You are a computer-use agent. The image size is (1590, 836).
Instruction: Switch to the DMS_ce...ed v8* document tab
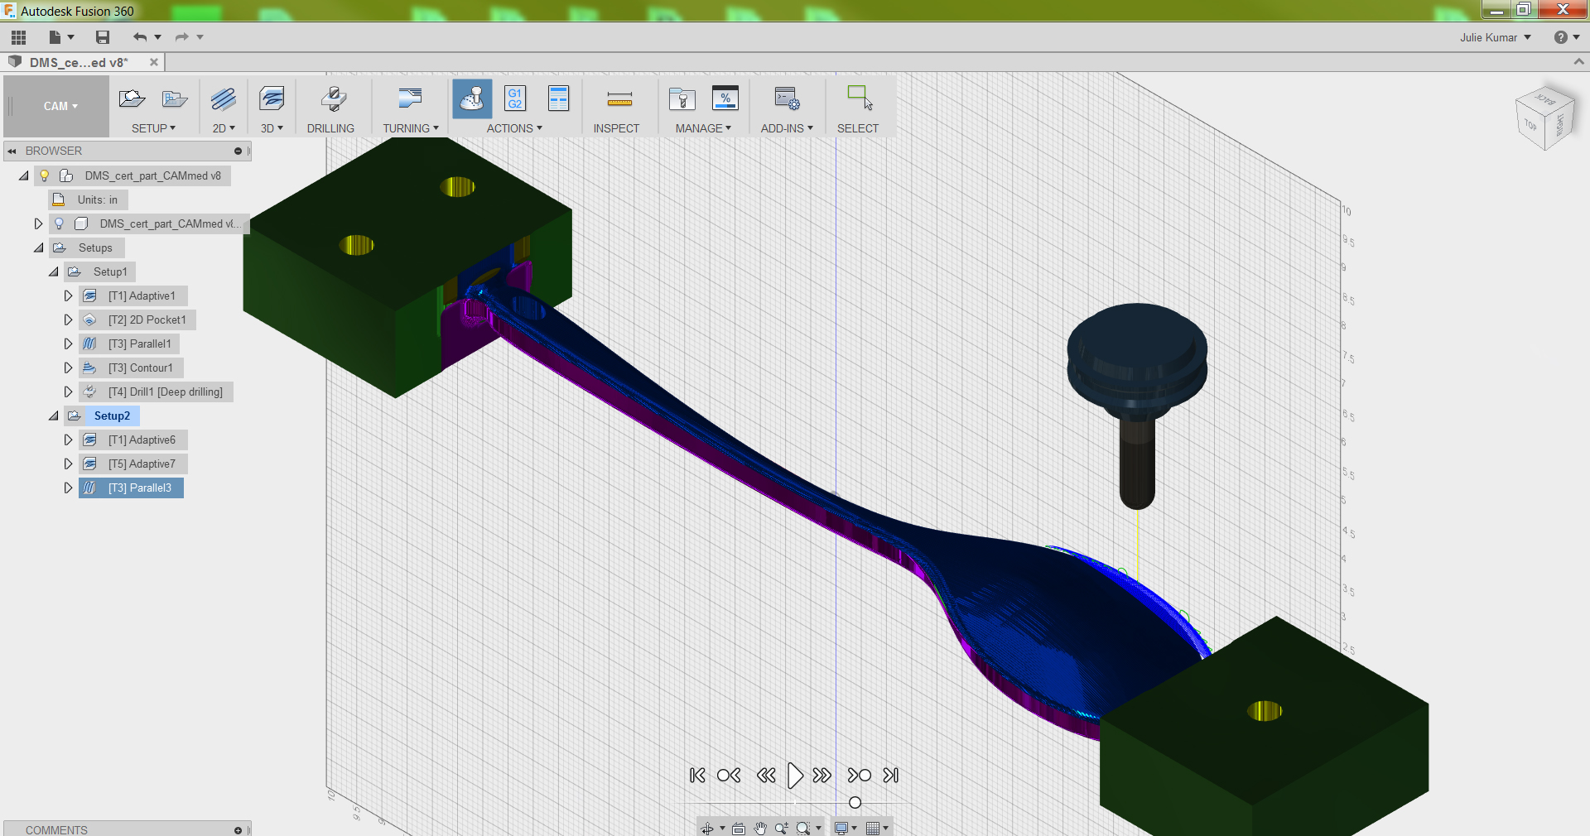click(79, 62)
